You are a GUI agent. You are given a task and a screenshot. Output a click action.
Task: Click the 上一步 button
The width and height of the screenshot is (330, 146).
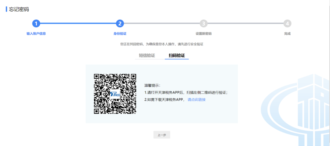[x=162, y=135]
